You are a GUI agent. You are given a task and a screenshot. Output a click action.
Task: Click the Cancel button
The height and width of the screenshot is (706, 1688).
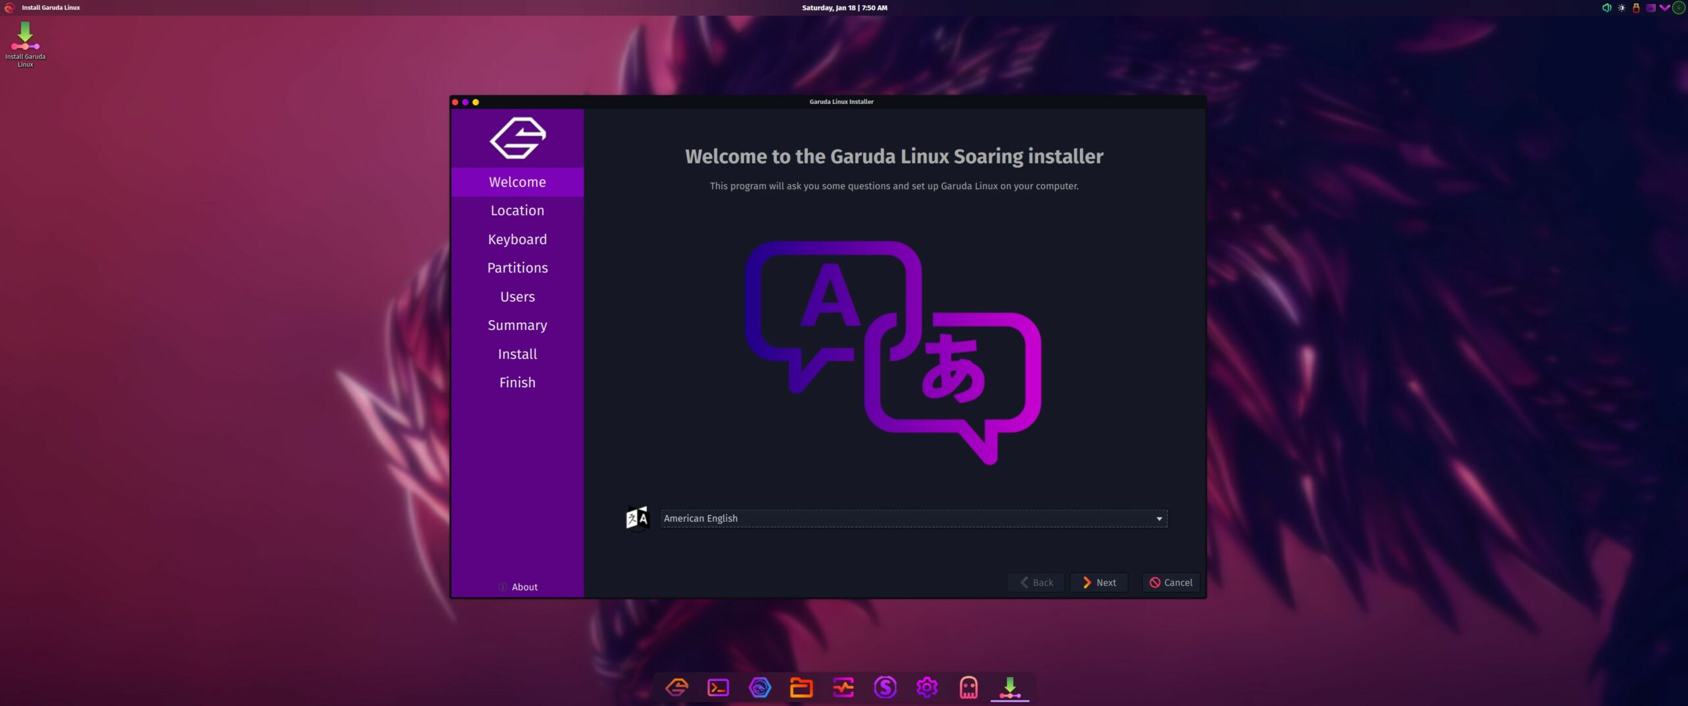point(1171,582)
